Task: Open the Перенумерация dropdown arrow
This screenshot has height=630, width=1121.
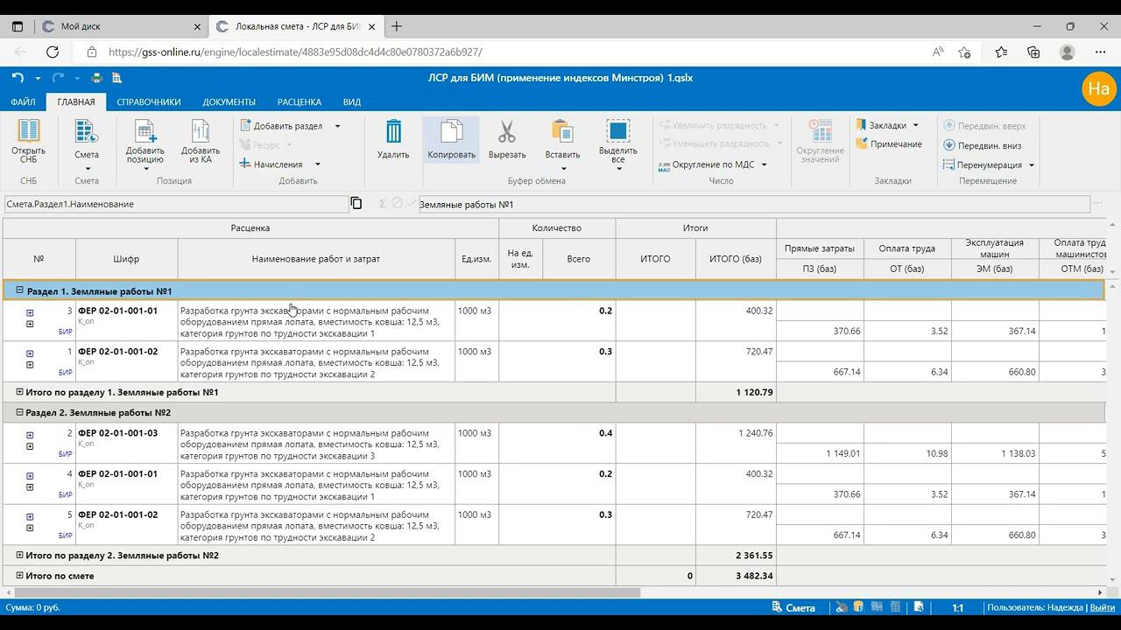Action: click(1032, 165)
